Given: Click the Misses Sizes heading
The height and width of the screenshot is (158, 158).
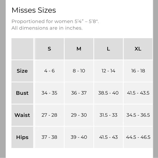Looking at the screenshot, I should tap(34, 10).
